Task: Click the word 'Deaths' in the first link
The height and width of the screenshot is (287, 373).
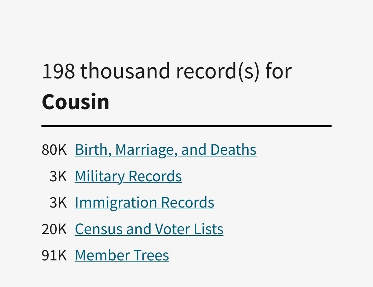Action: (233, 150)
